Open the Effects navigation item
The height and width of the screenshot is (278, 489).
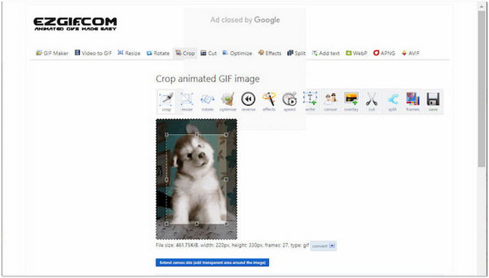(x=270, y=53)
